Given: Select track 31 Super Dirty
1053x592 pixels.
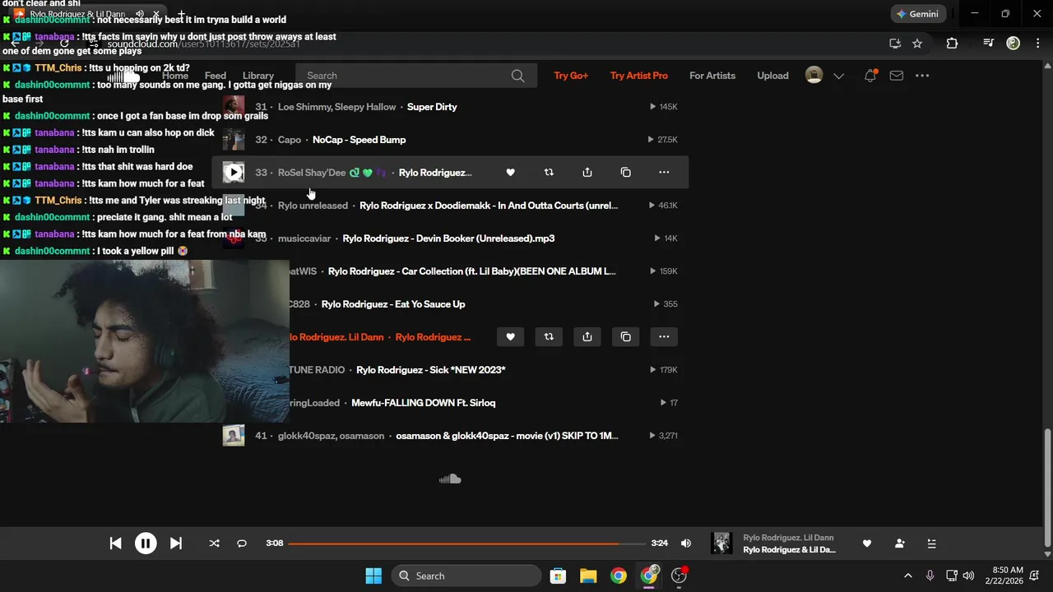Looking at the screenshot, I should pos(432,107).
